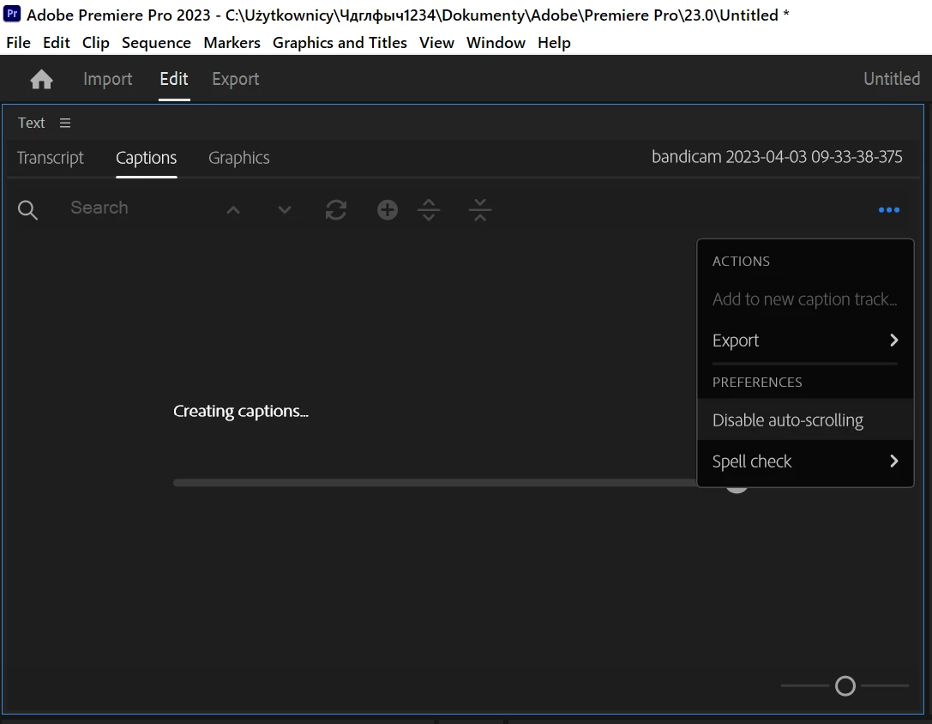Open Graphics and Titles menu

(x=340, y=43)
